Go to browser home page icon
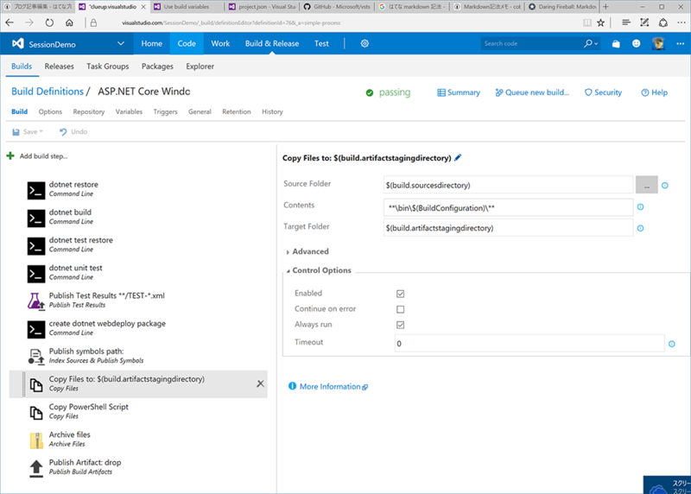The image size is (691, 494). click(x=69, y=22)
